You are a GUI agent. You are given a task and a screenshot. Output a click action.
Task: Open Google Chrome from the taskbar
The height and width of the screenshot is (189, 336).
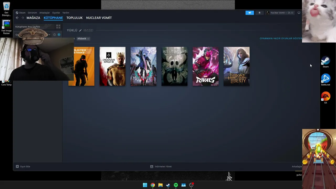153,185
